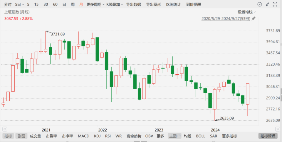Open 更多周期 dropdown
Viewport: 282px width, 142px height.
[95, 4]
